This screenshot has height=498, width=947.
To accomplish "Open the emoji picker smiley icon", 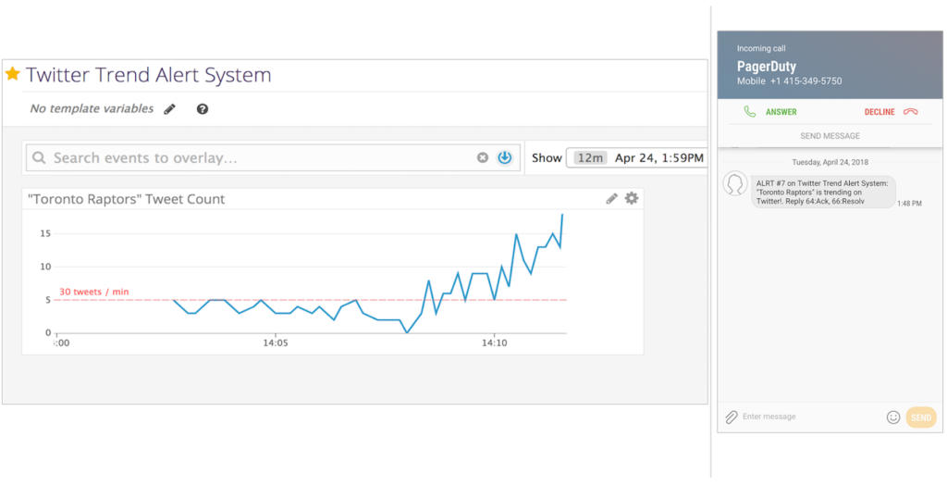I will pyautogui.click(x=893, y=417).
